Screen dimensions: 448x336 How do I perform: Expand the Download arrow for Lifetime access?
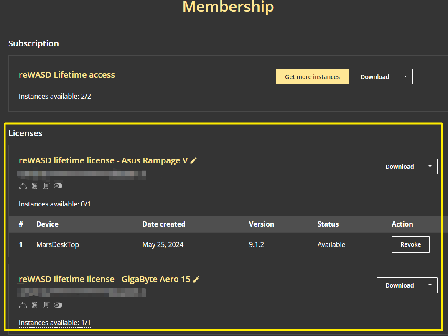(x=405, y=77)
